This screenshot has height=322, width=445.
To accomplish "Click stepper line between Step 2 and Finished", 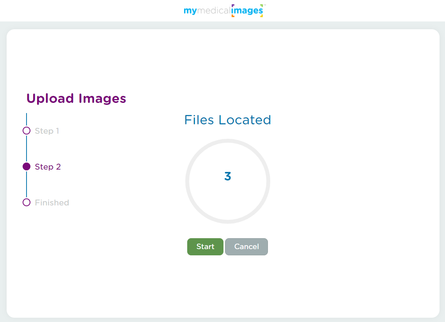I will (27, 184).
